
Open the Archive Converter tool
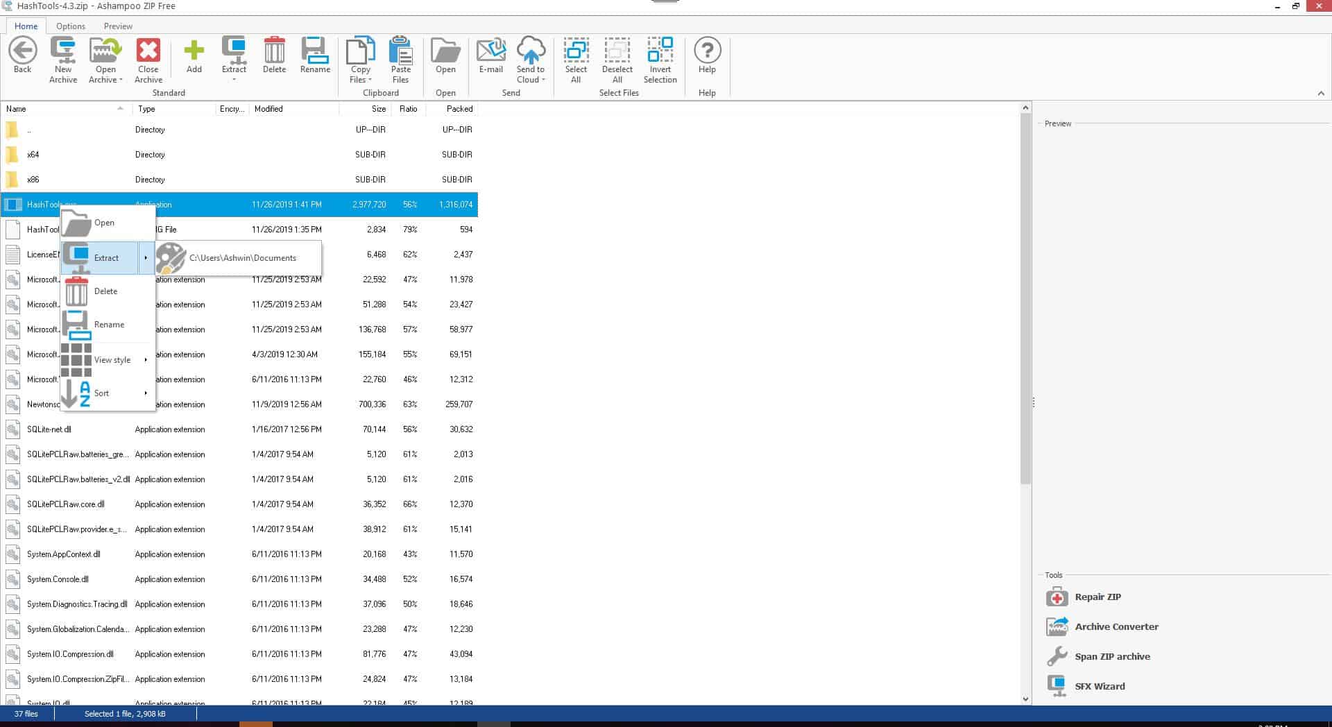[1102, 626]
